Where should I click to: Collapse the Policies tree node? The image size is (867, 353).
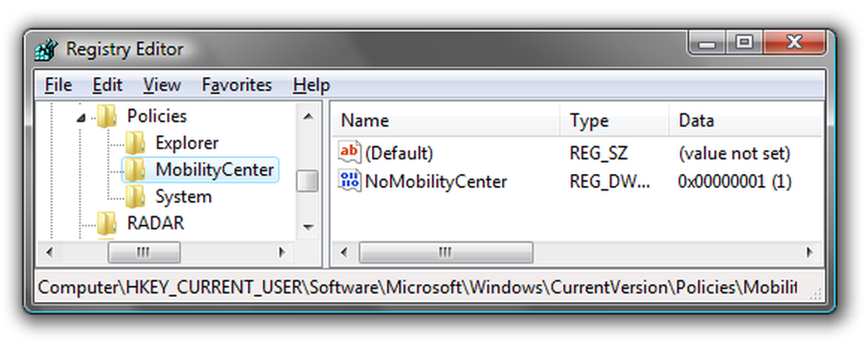click(81, 118)
